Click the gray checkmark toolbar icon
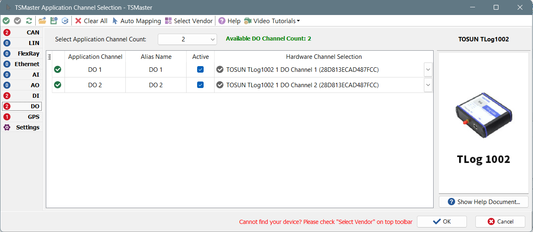The image size is (533, 232). [x=17, y=21]
